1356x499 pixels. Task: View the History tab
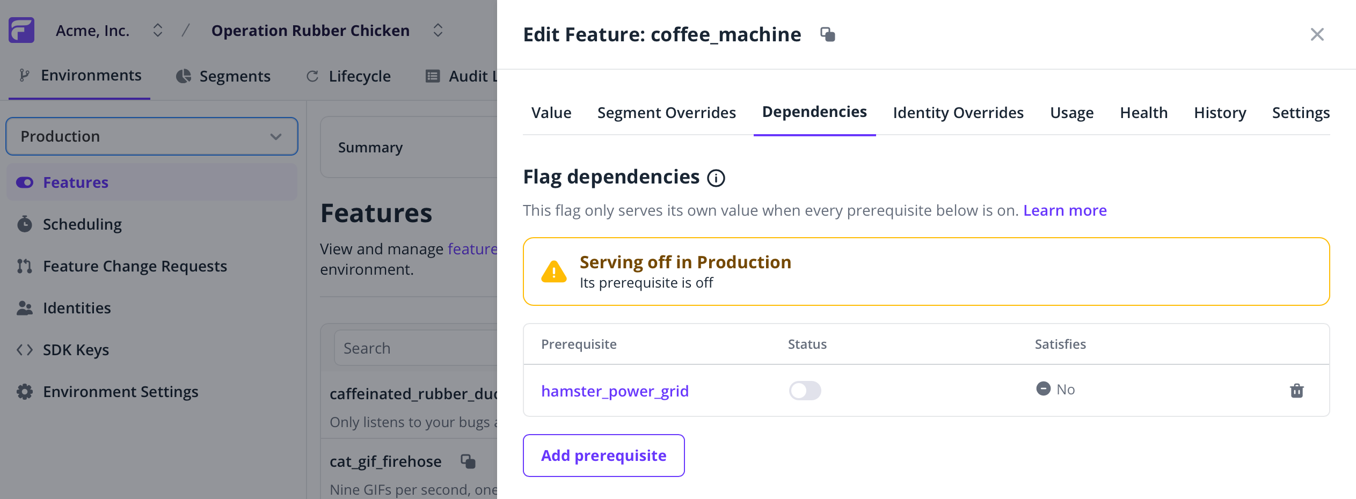pos(1220,113)
